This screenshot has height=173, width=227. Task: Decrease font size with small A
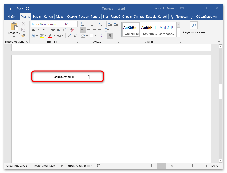point(75,36)
